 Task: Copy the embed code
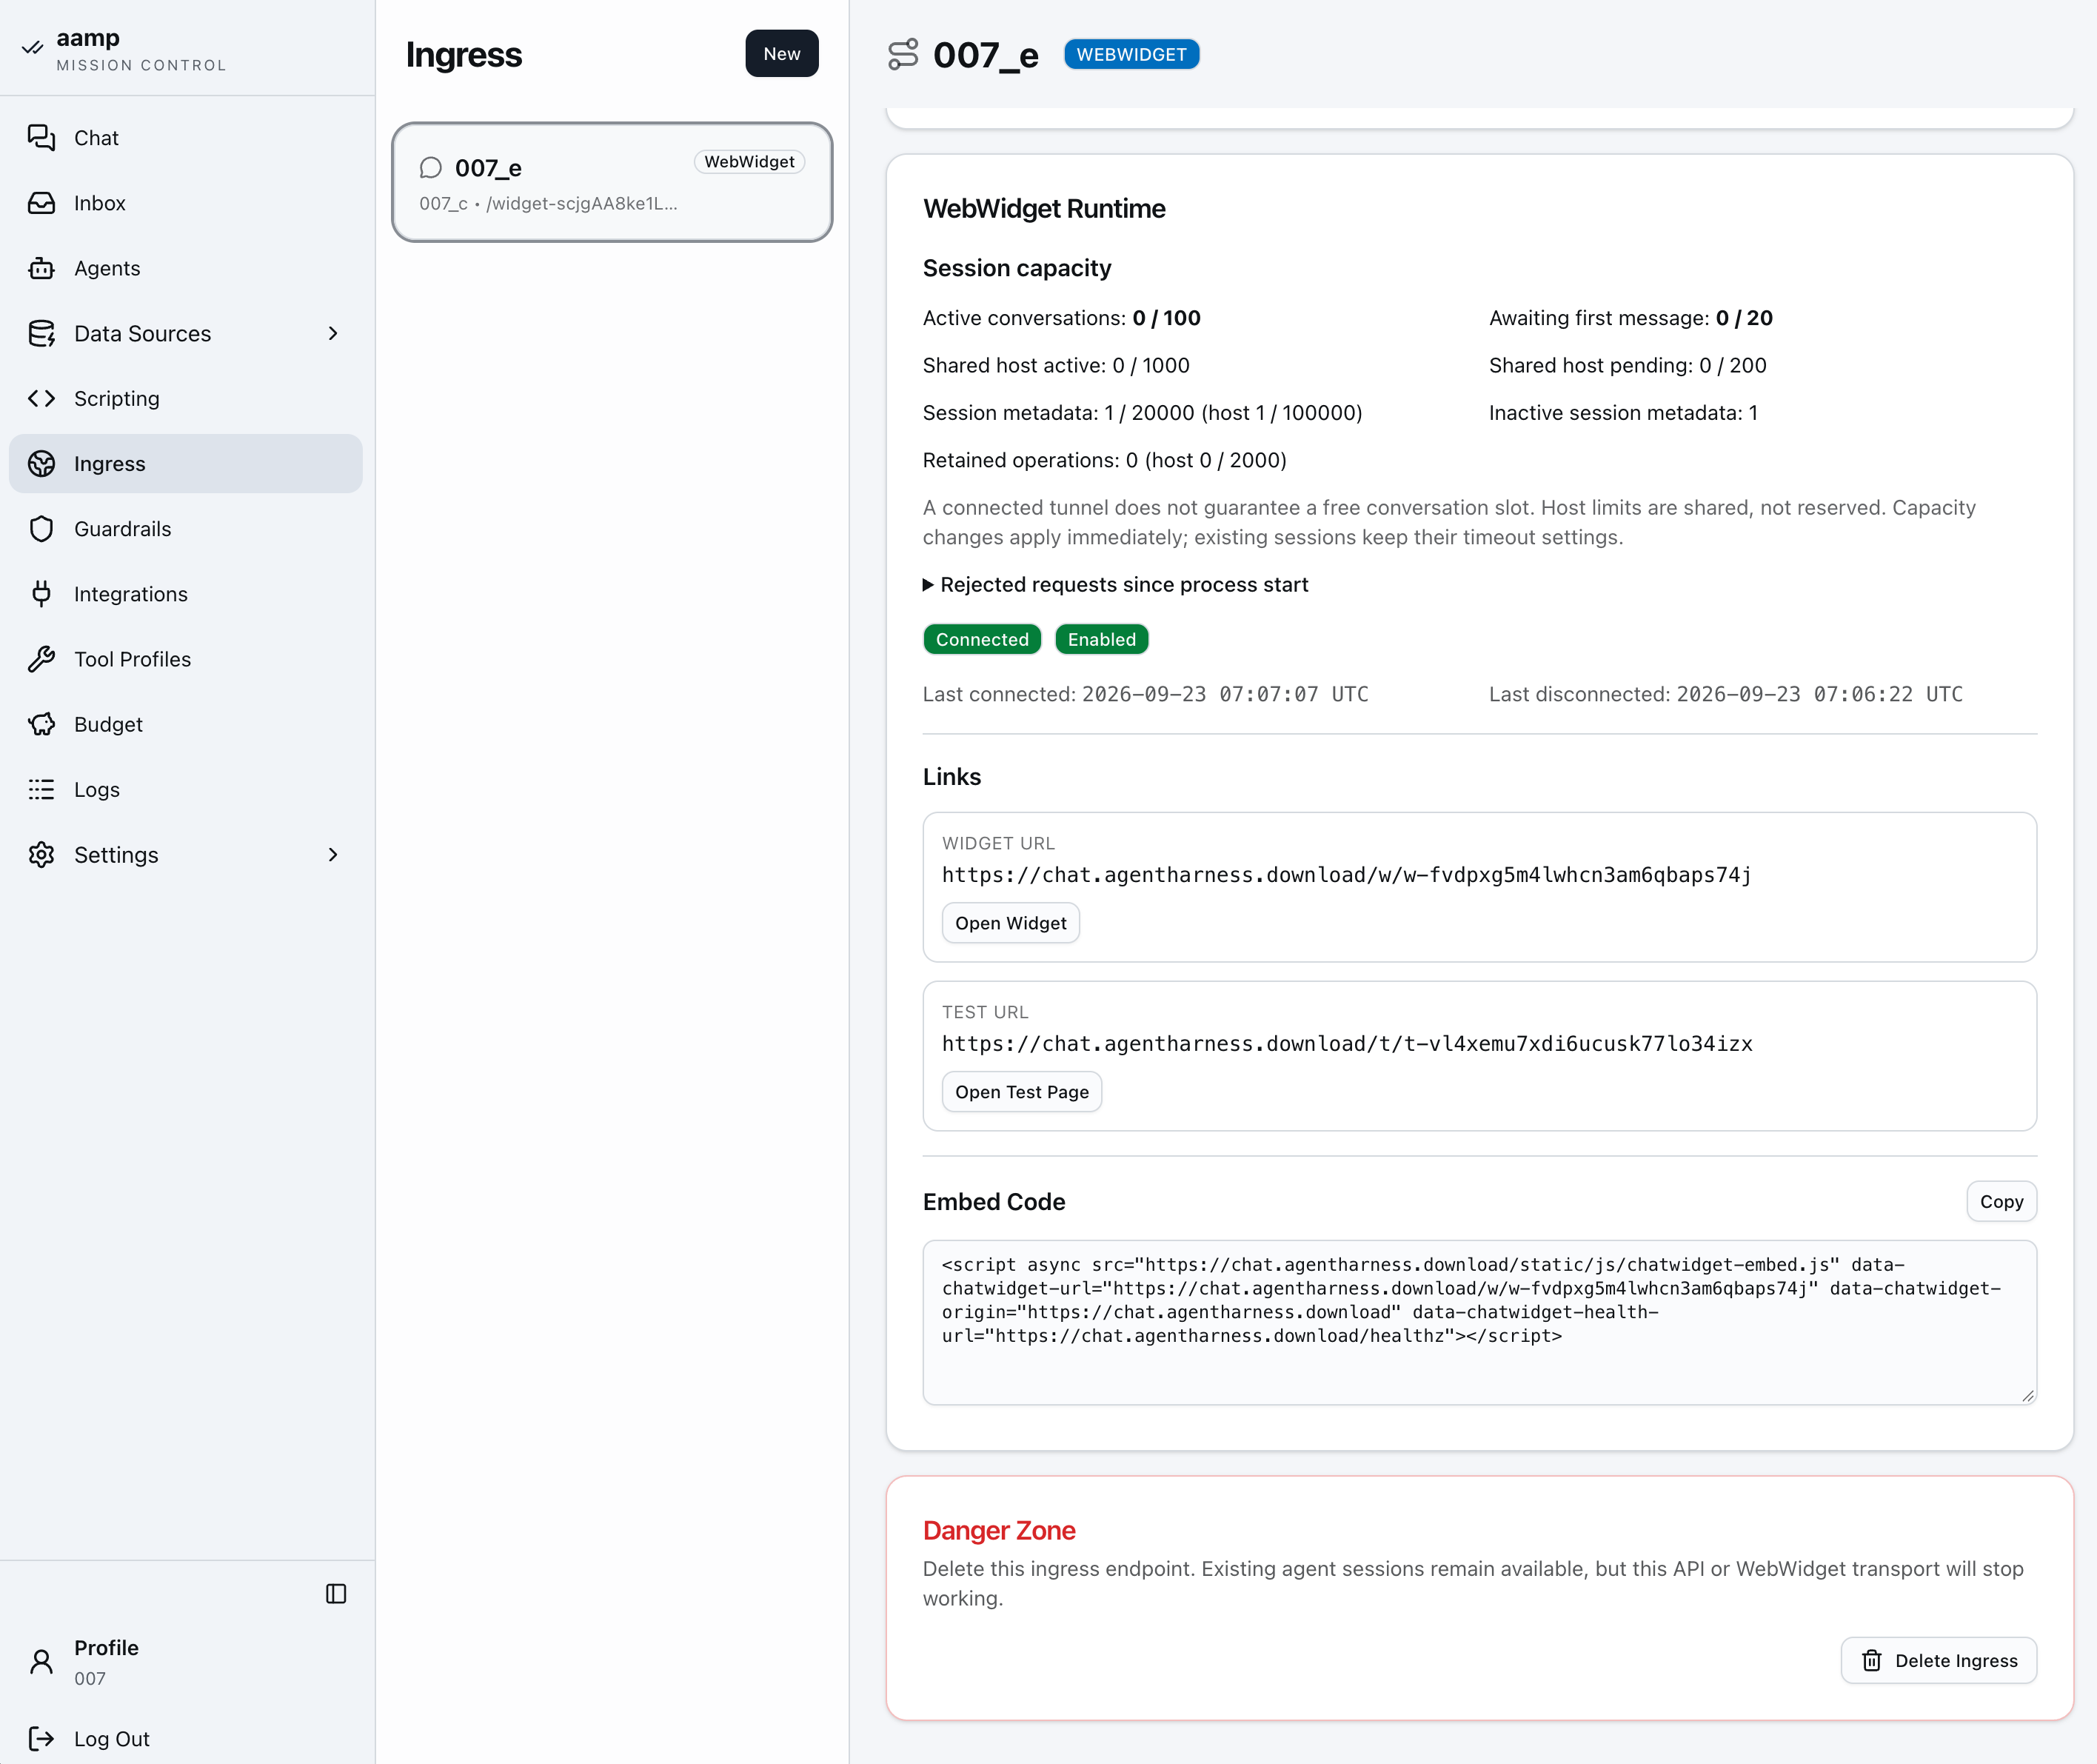(x=2001, y=1202)
